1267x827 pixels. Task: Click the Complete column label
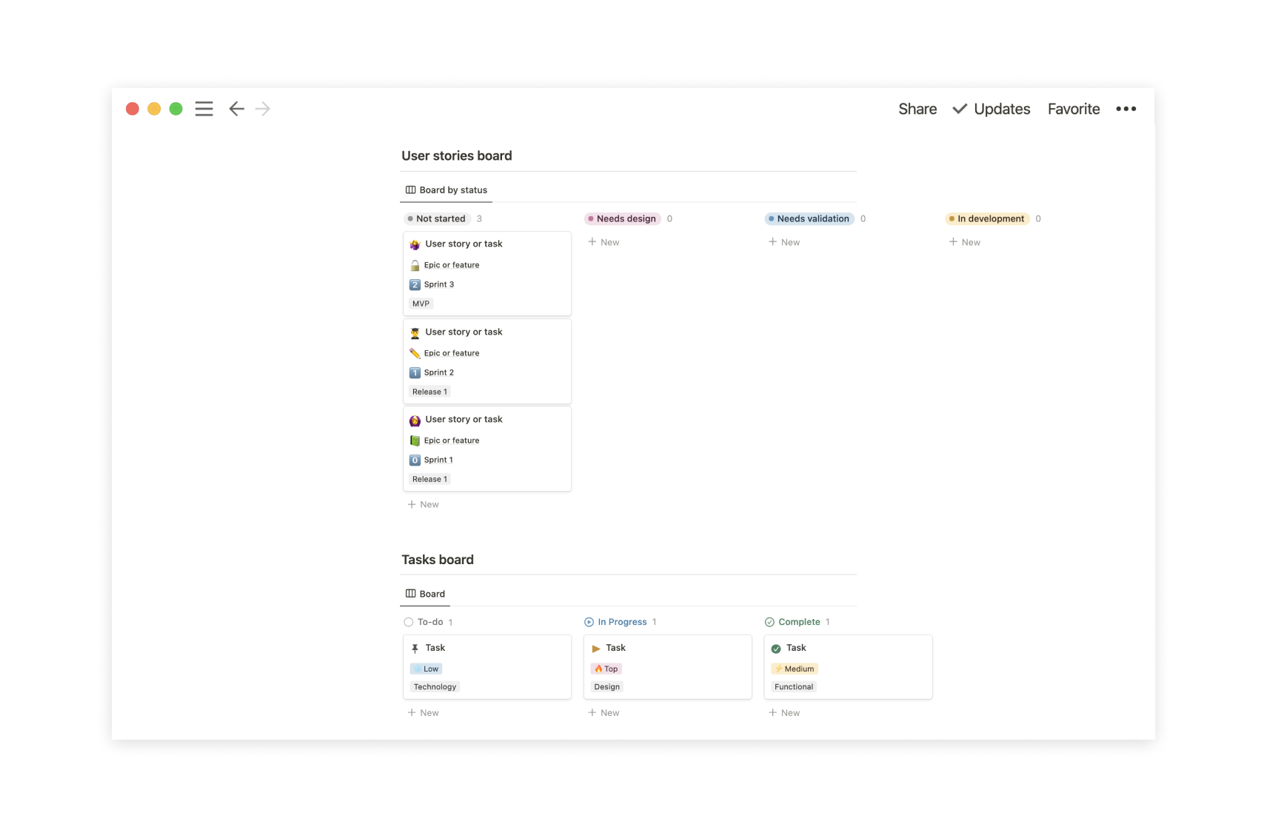coord(799,622)
